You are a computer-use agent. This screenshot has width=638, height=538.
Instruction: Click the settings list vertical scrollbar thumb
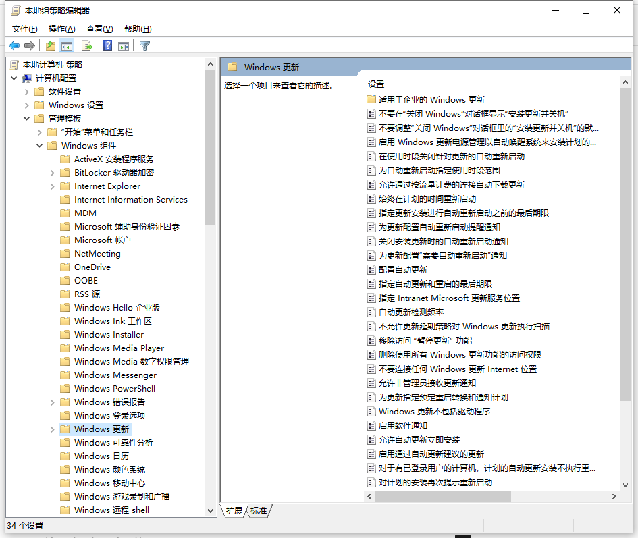coord(625,244)
